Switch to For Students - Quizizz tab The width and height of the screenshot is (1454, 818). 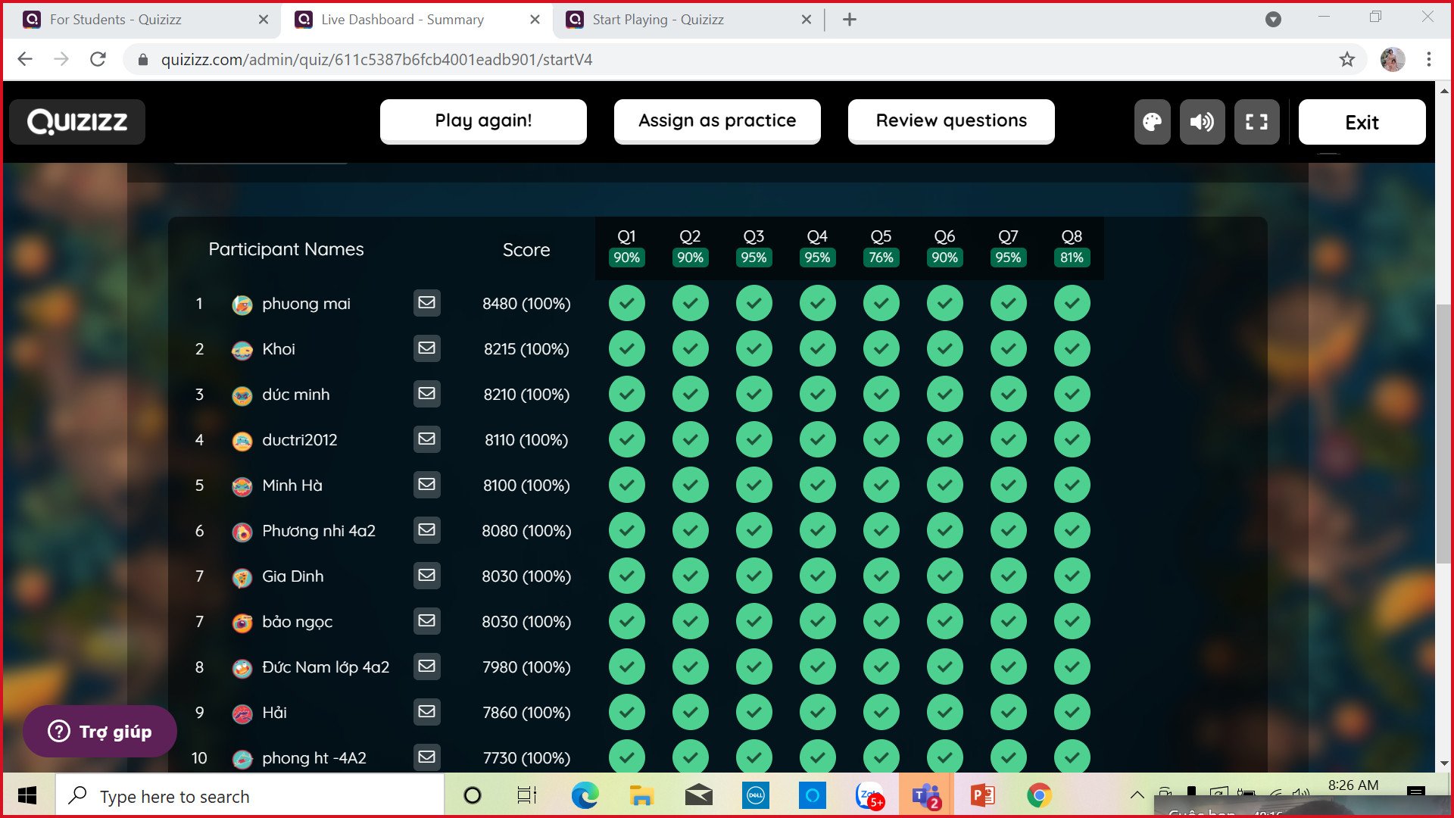(x=115, y=20)
